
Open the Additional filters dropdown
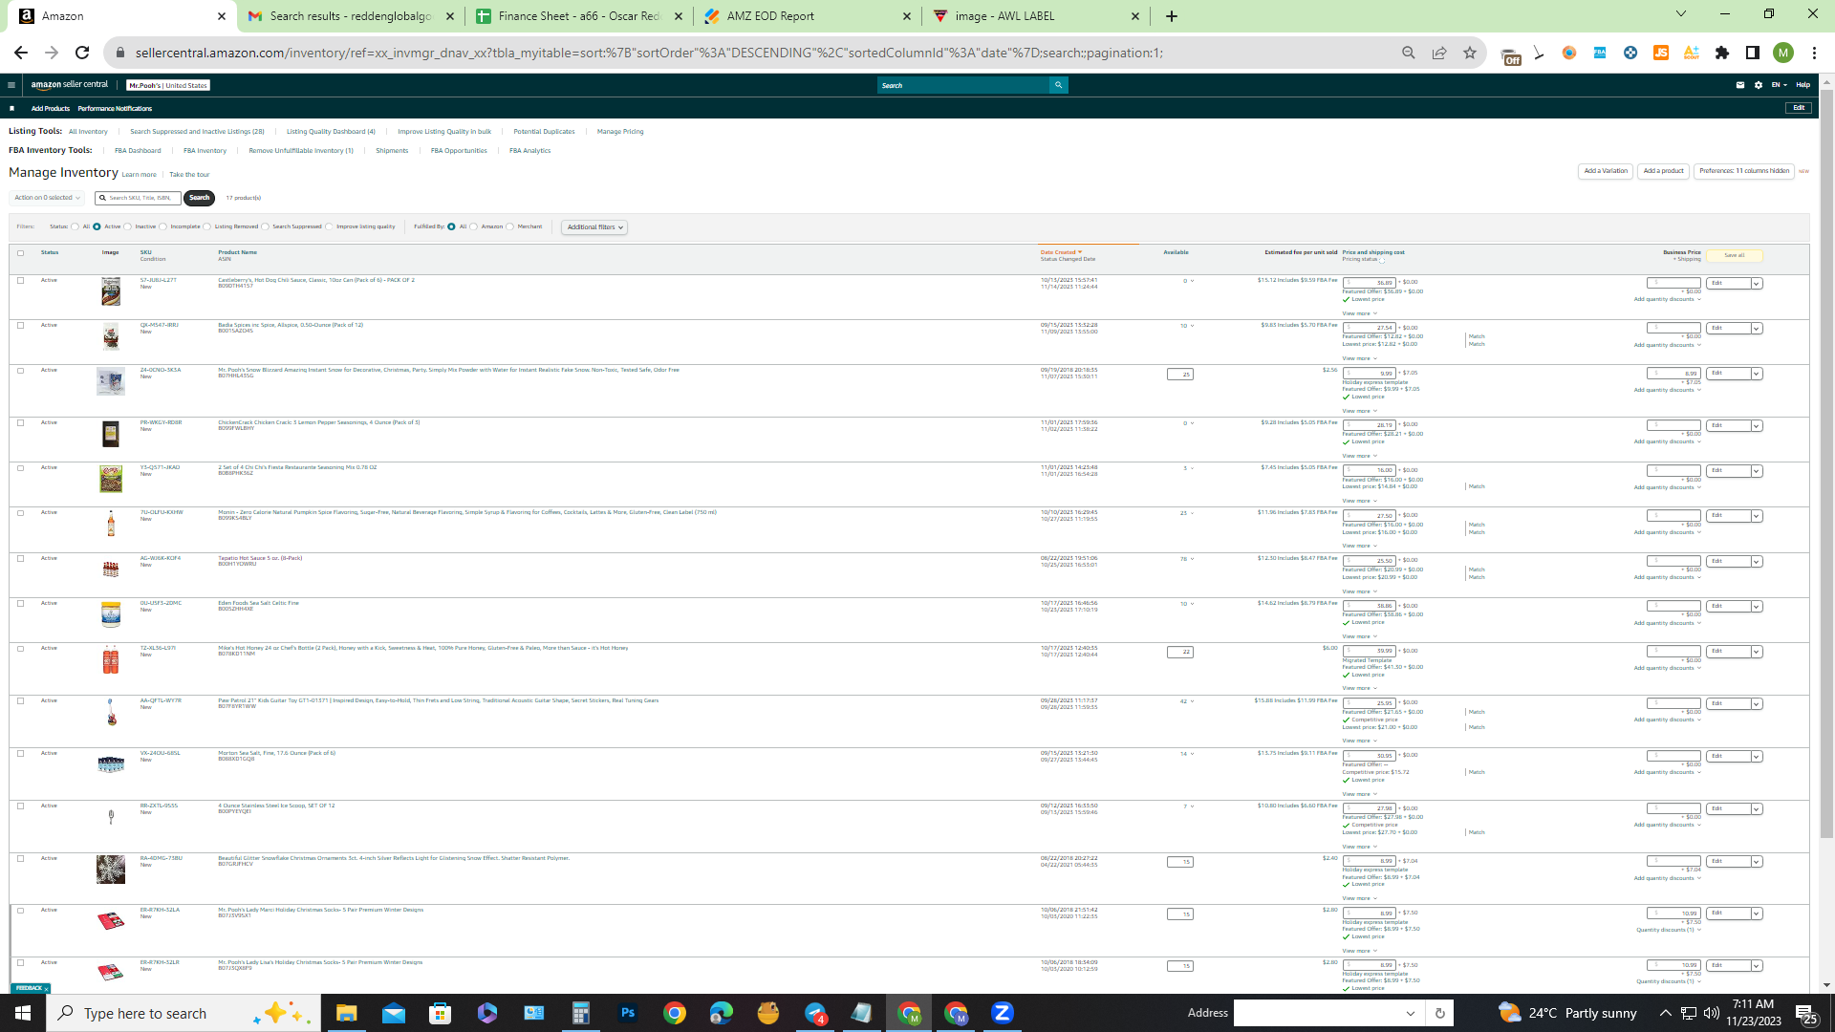(x=594, y=227)
